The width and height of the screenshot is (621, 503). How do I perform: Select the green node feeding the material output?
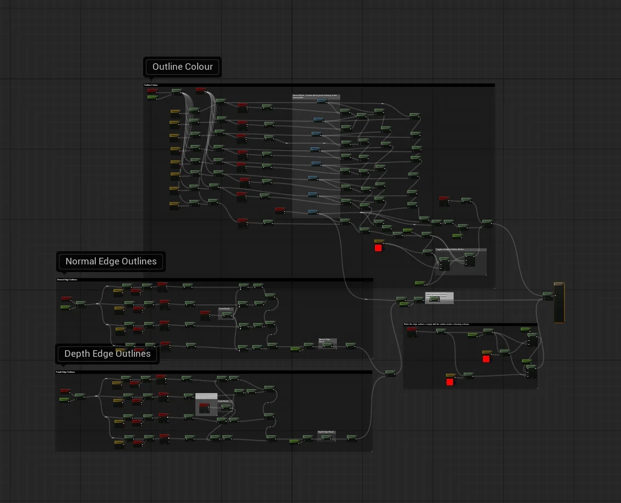pyautogui.click(x=548, y=296)
